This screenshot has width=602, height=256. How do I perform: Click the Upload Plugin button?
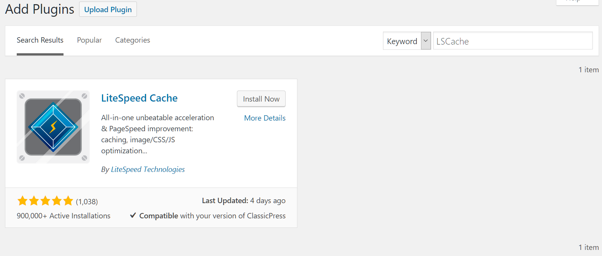tap(108, 10)
